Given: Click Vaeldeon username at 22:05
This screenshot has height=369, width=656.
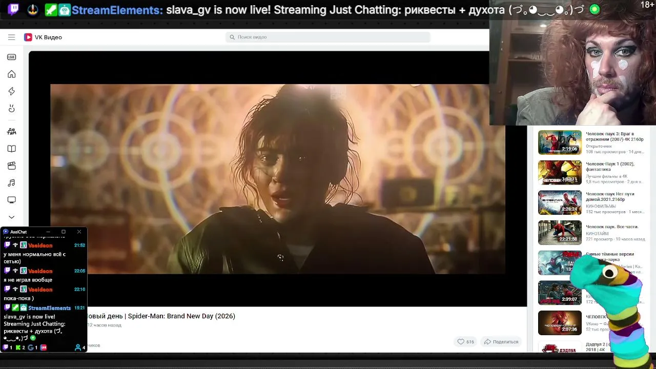Looking at the screenshot, I should point(40,271).
